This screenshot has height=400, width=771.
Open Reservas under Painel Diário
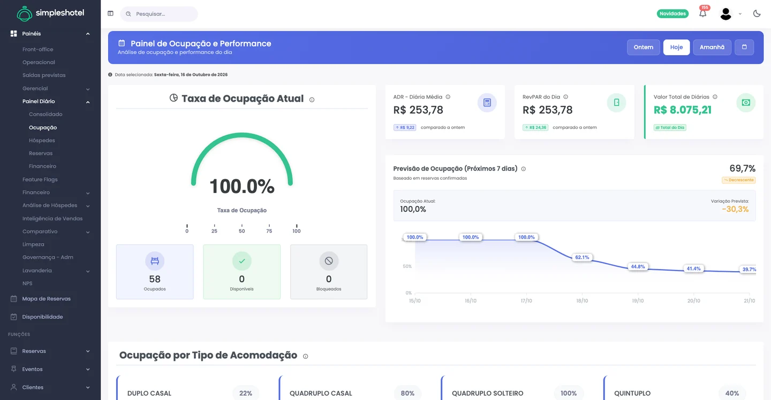(41, 153)
